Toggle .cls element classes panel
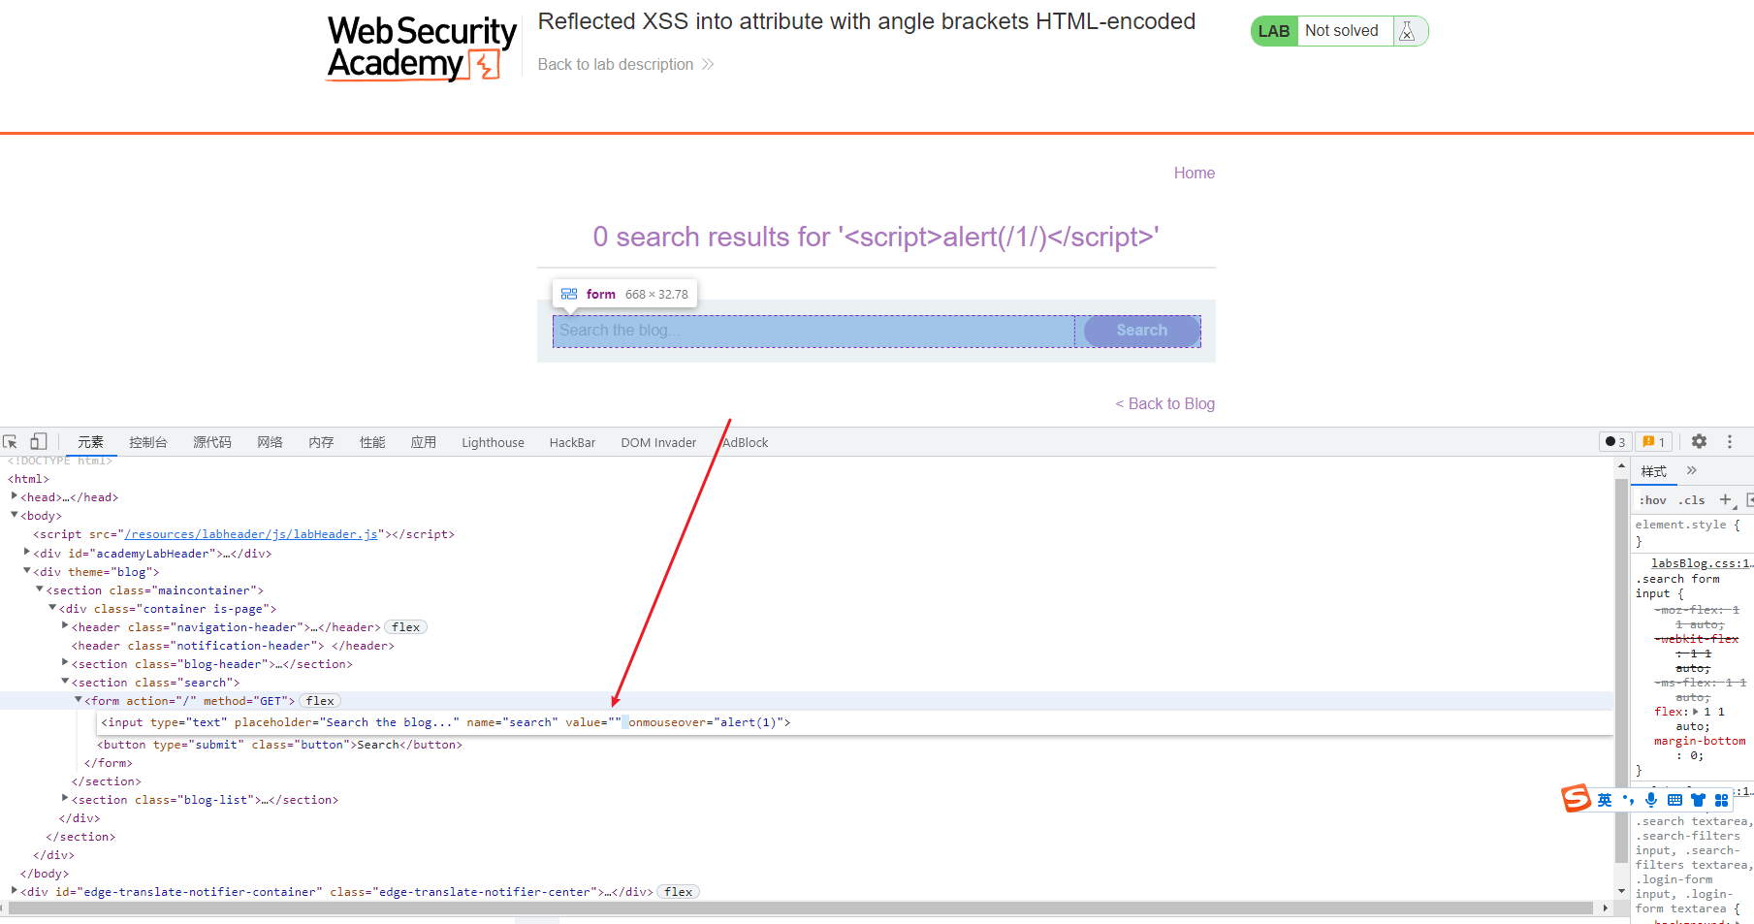Screen dimensions: 1754x924 pyautogui.click(x=1692, y=500)
